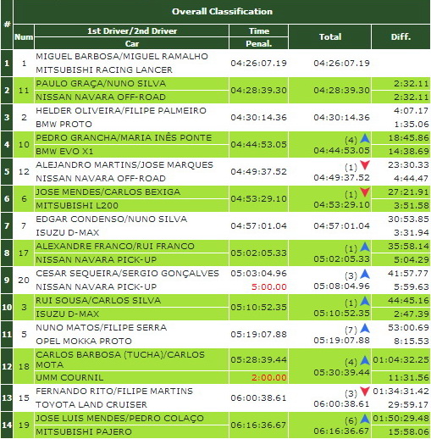Click the blue up arrow in Nuno Matos' row
This screenshot has height=439, width=431.
[365, 329]
